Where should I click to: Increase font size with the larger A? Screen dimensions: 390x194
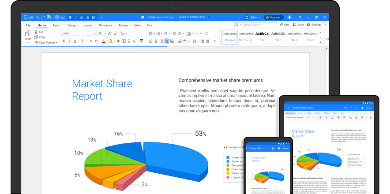point(110,34)
